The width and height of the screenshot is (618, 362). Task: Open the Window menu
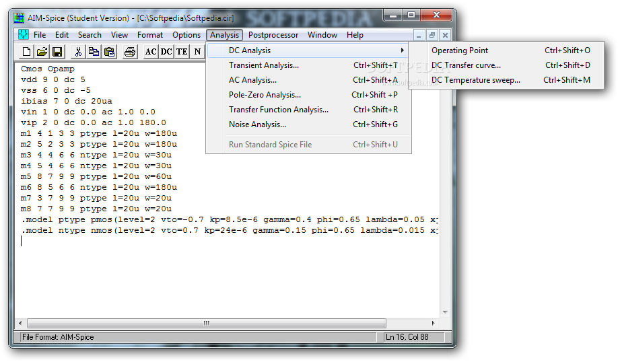pyautogui.click(x=322, y=35)
